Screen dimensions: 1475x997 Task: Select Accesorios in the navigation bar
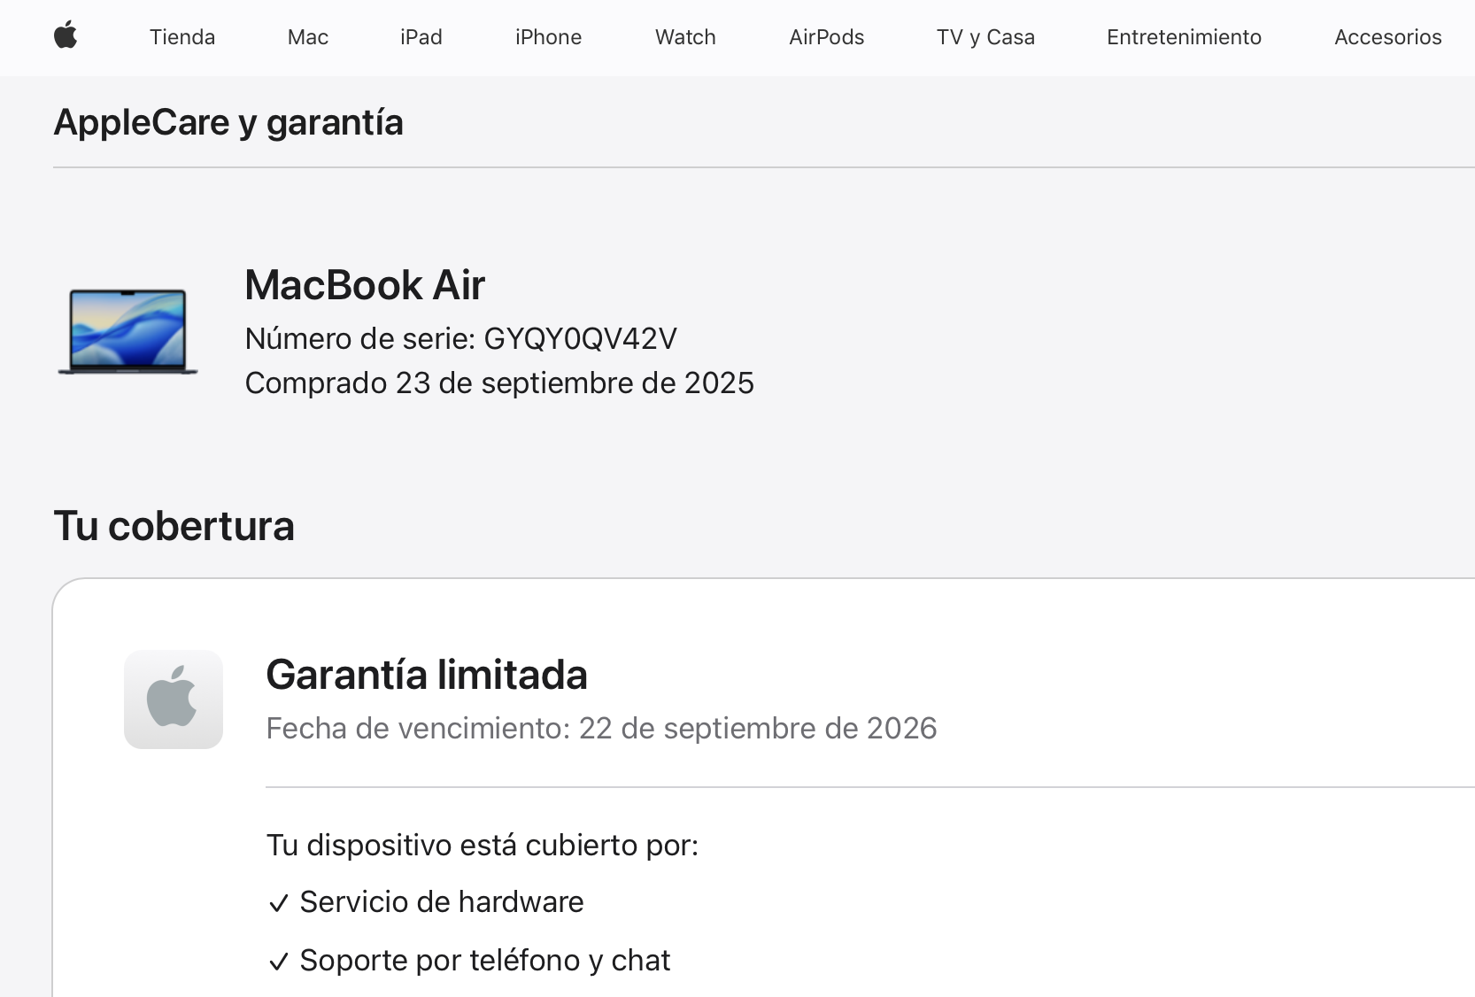(1387, 37)
